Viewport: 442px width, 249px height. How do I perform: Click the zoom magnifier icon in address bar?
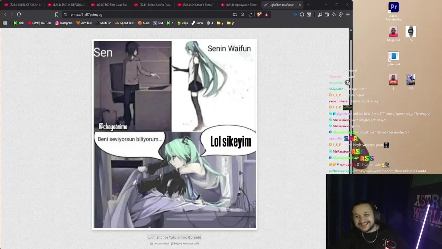pyautogui.click(x=242, y=15)
